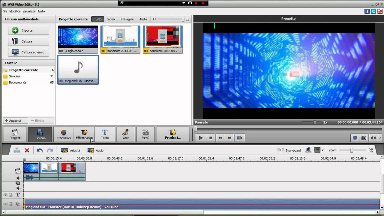Click the Produci... button
Screen dimensions: 384x216
click(x=173, y=134)
